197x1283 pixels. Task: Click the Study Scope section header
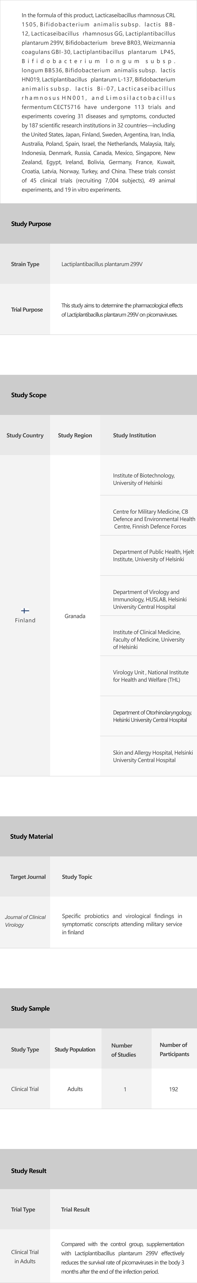tap(29, 395)
